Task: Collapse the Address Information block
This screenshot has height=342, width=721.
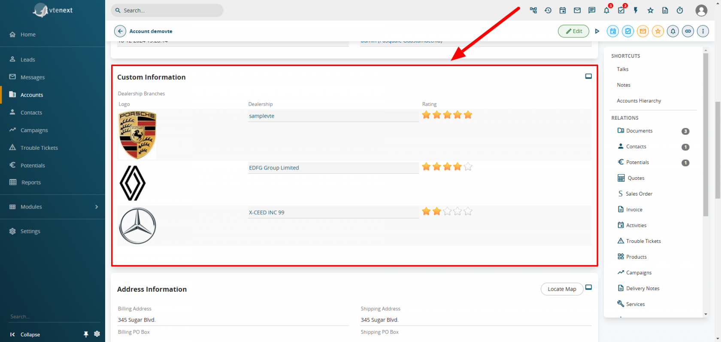Action: tap(588, 288)
